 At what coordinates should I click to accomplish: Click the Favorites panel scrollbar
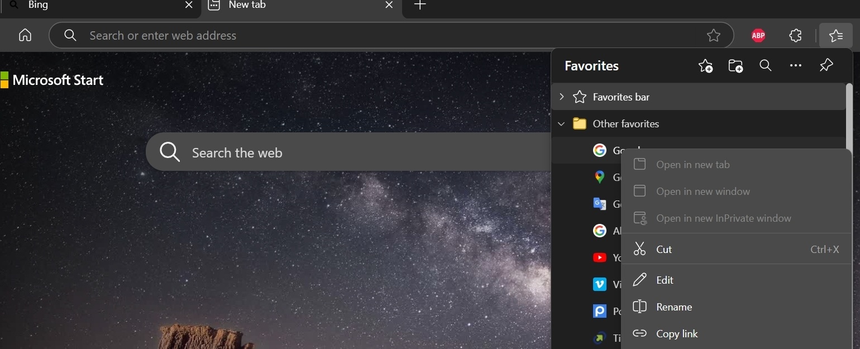[x=849, y=117]
